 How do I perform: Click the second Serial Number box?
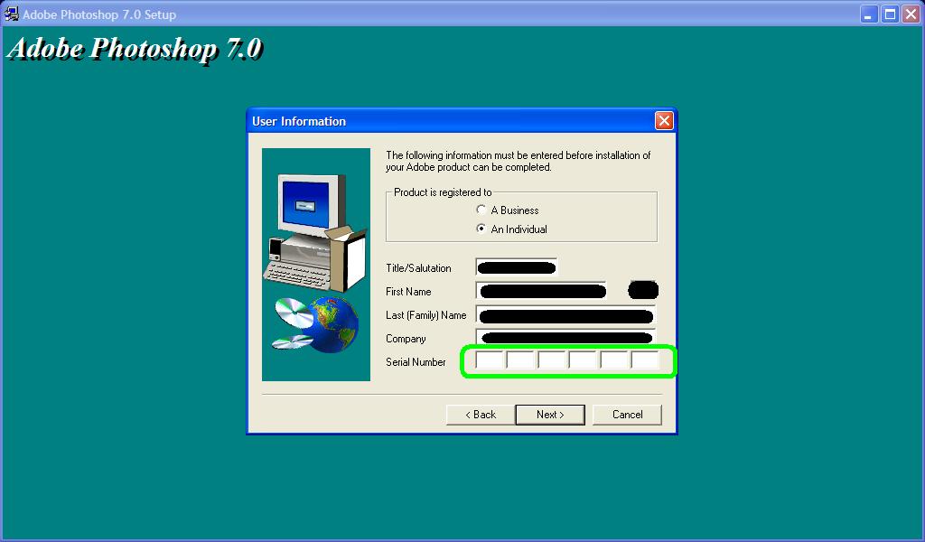[520, 360]
